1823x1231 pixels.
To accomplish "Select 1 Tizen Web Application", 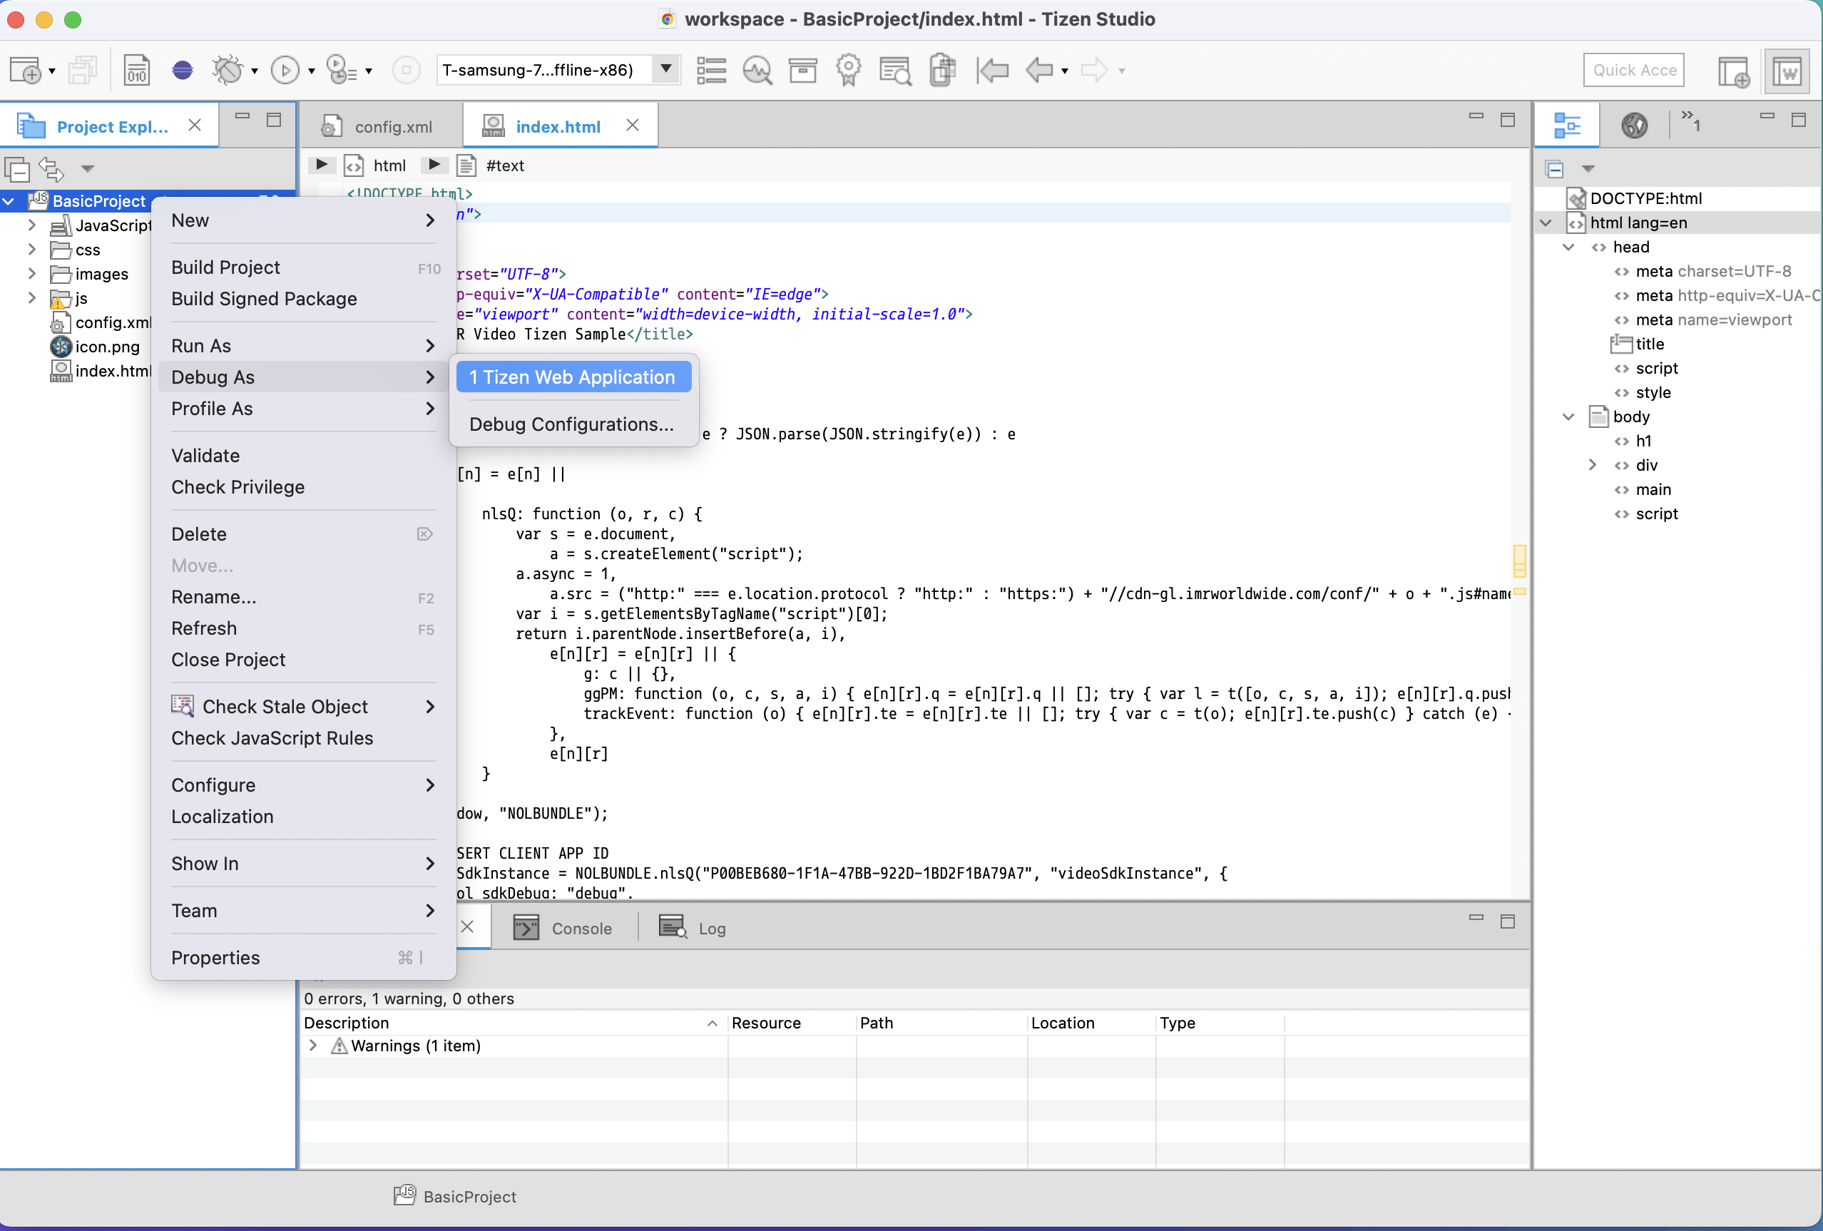I will (x=573, y=377).
